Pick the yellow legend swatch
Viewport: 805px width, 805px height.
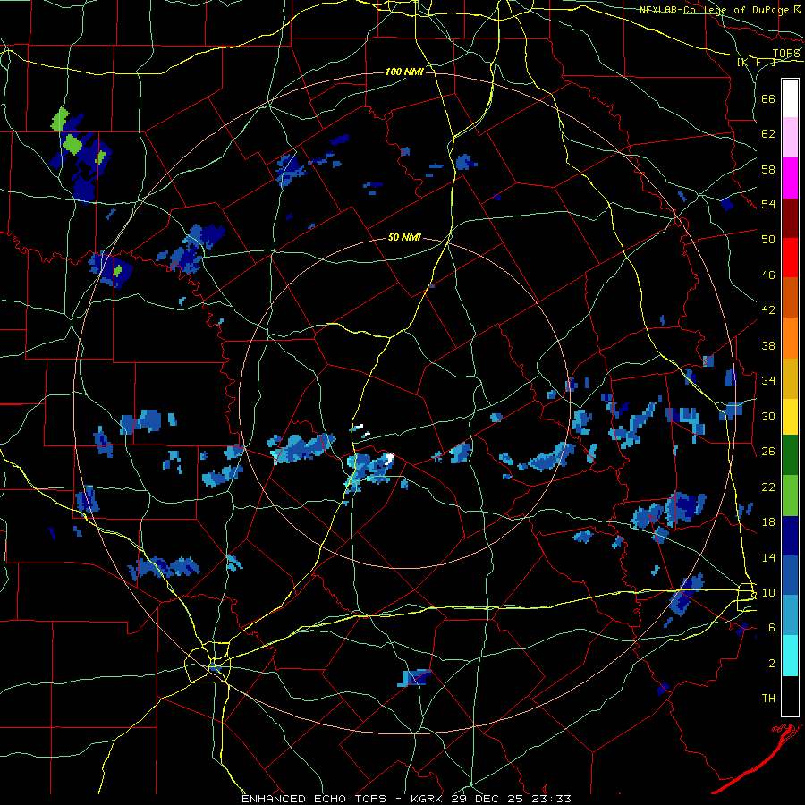(790, 416)
